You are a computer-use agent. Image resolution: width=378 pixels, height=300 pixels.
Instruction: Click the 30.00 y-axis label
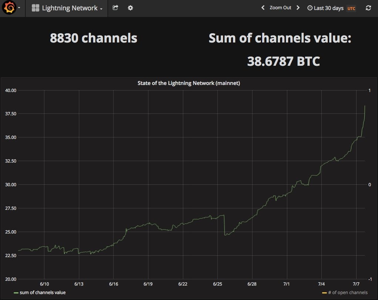(x=11, y=185)
